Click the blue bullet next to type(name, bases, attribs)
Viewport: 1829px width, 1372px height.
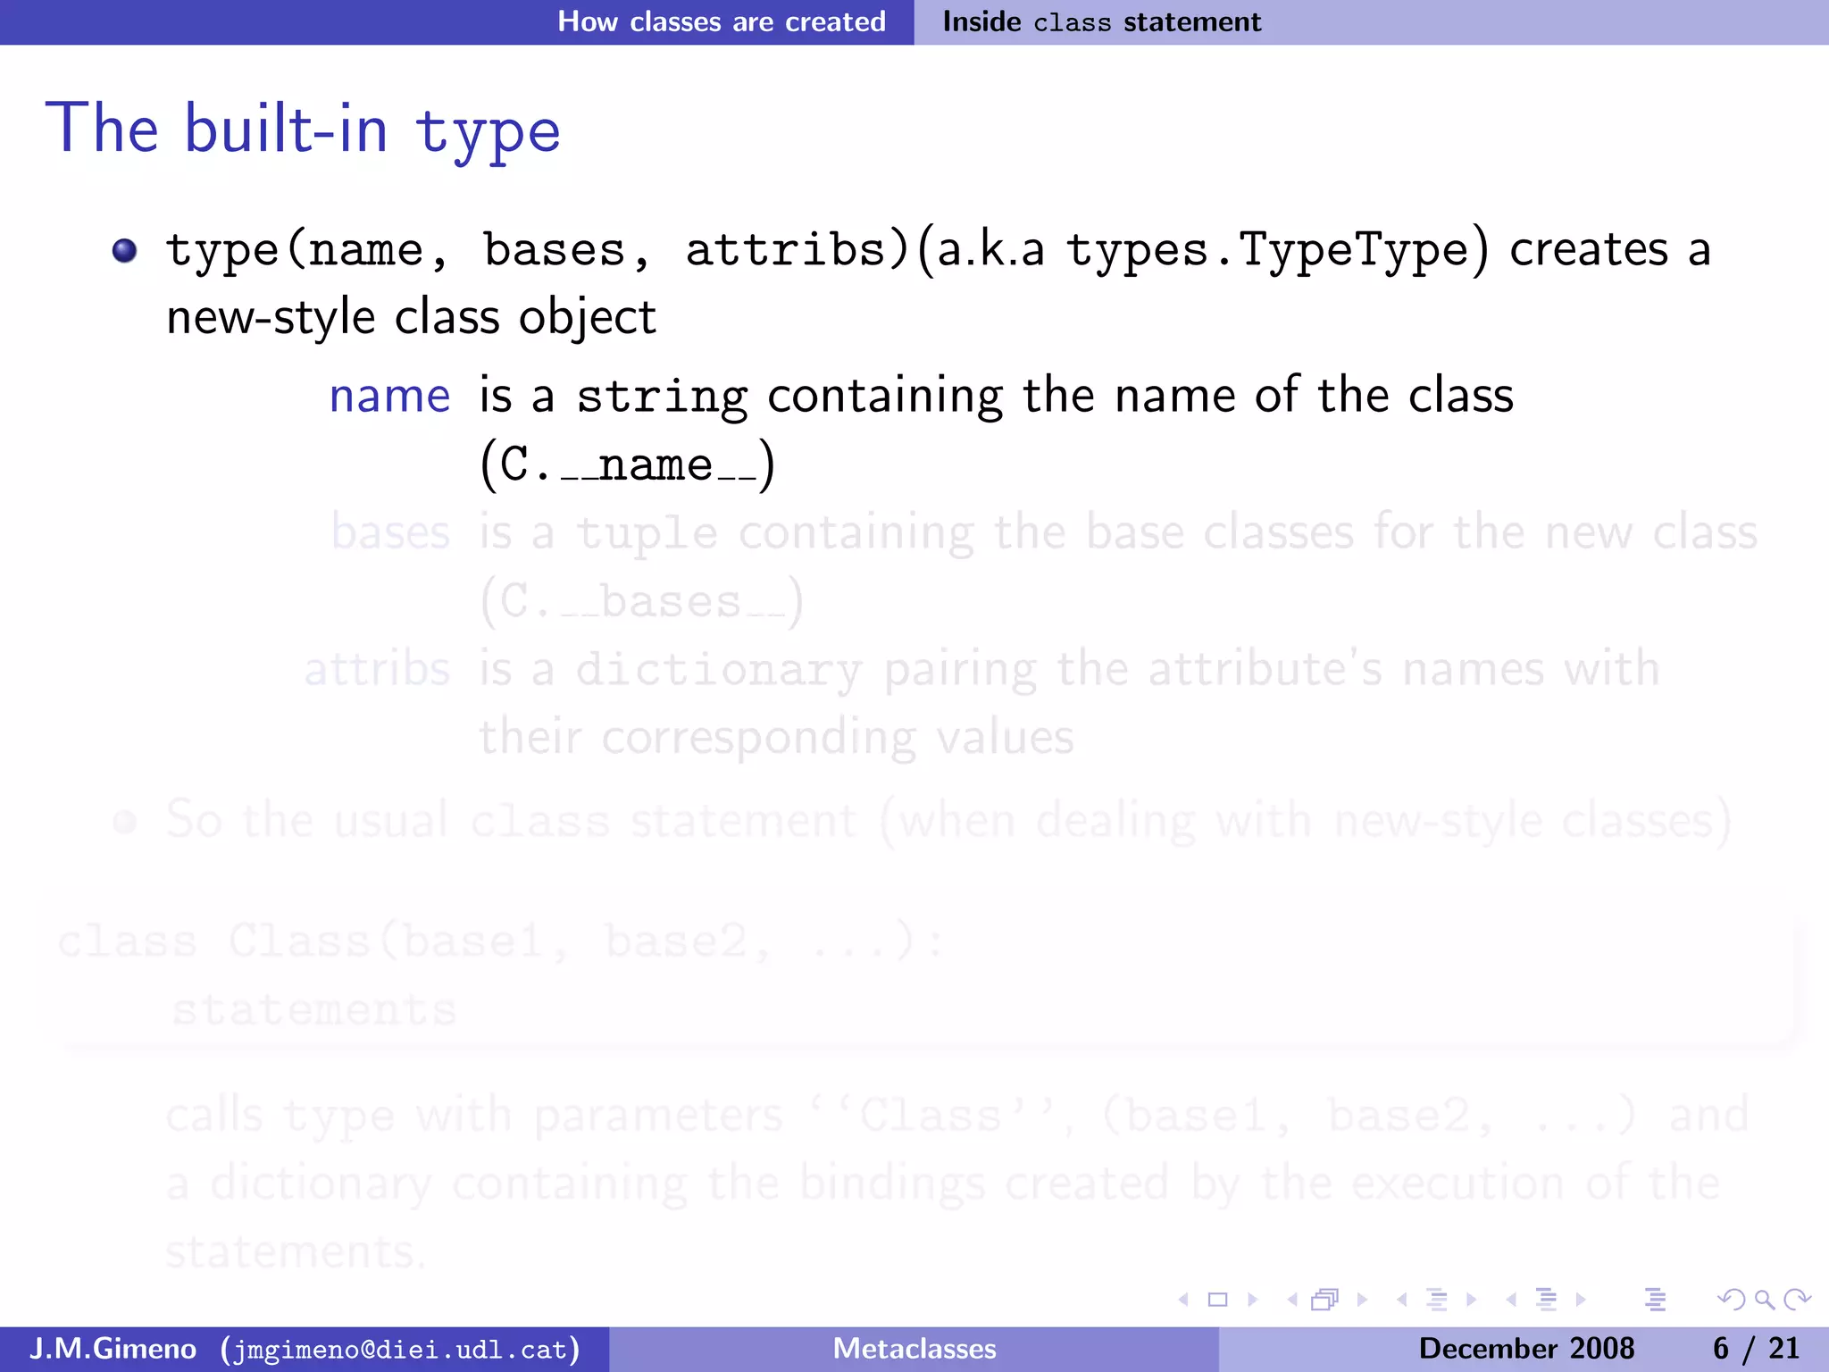click(125, 251)
